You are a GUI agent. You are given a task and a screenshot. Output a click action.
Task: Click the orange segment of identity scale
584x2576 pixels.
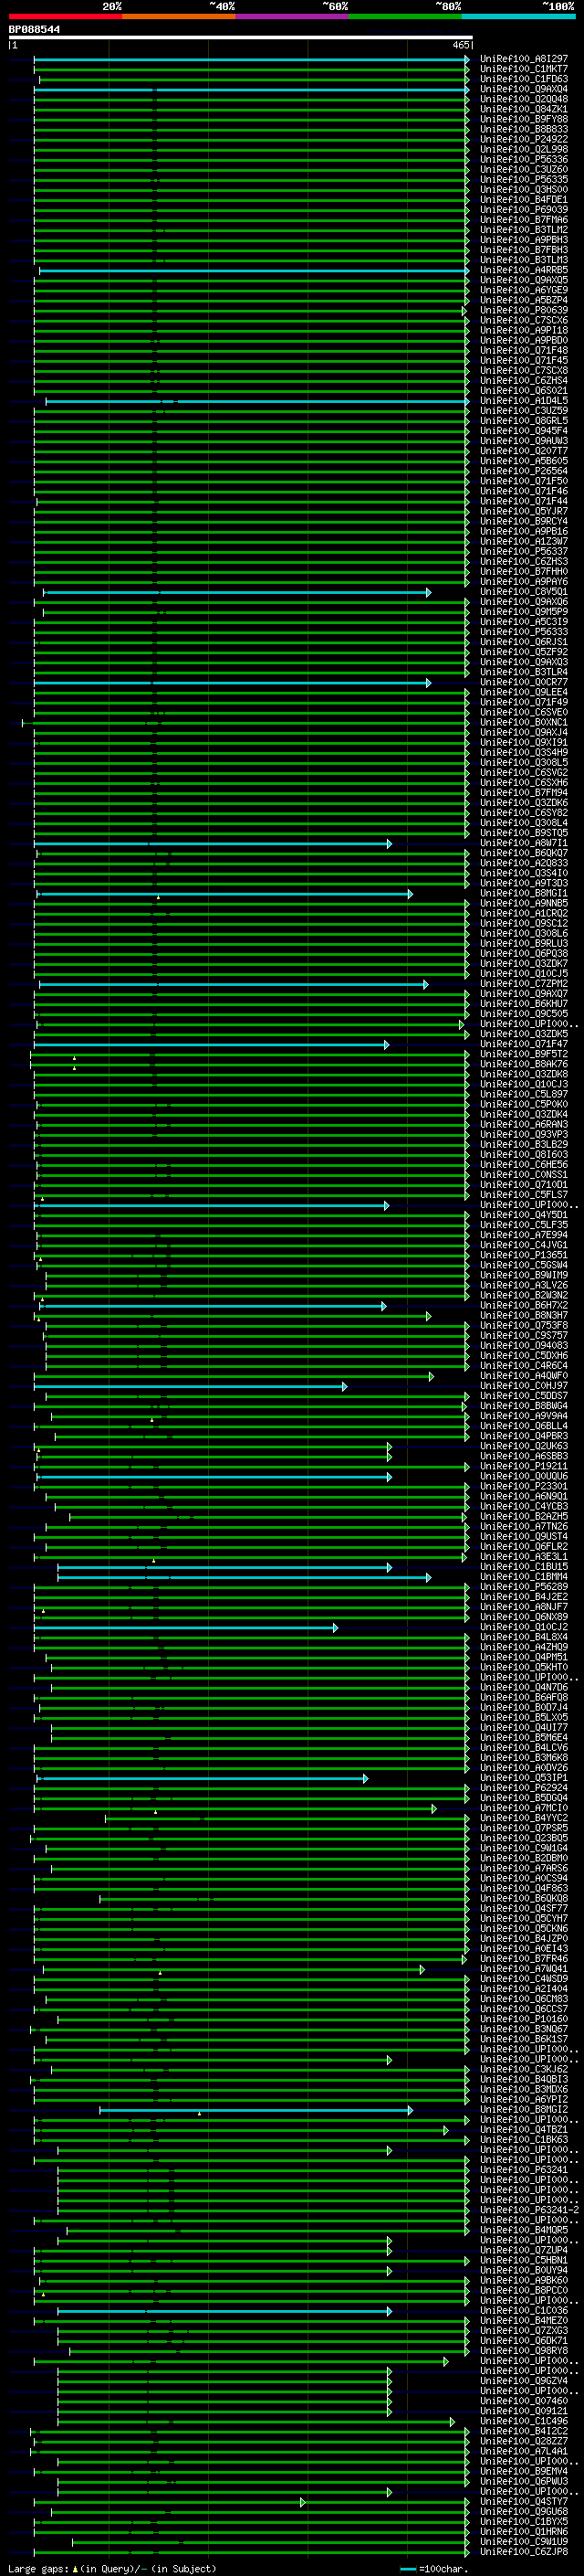179,16
